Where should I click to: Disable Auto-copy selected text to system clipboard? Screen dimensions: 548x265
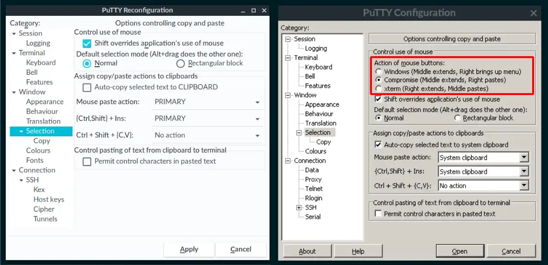click(378, 145)
